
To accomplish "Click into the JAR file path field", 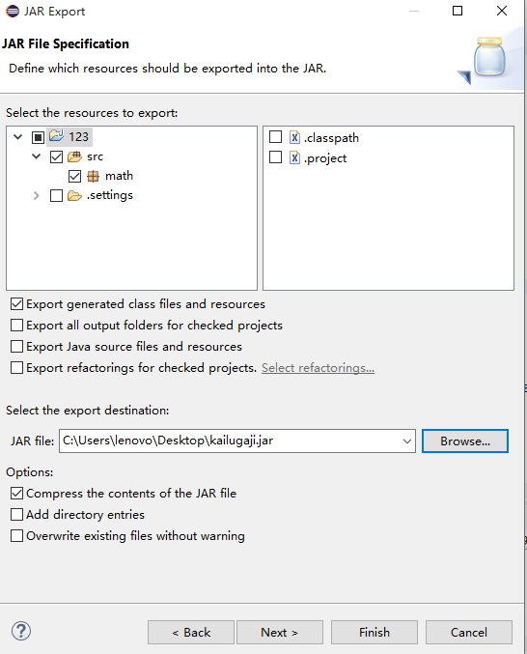I will 230,441.
